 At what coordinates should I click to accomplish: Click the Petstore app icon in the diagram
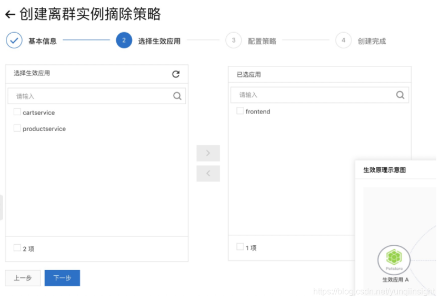pos(394,260)
